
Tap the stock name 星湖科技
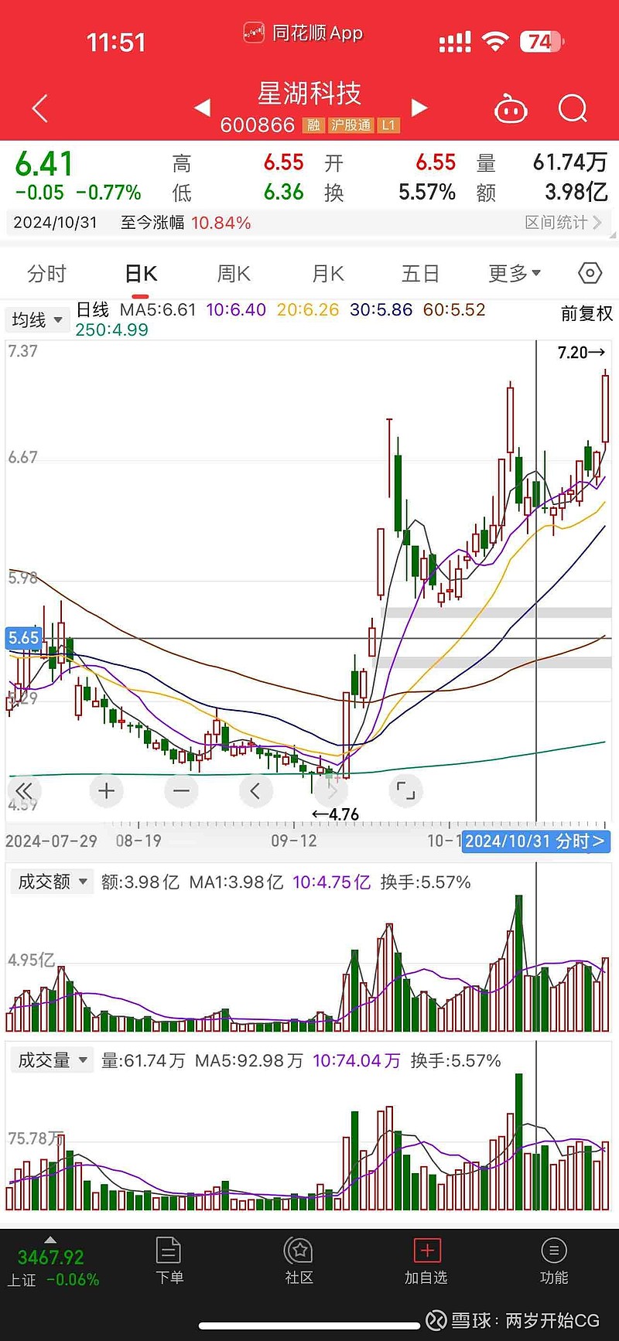coord(309,94)
